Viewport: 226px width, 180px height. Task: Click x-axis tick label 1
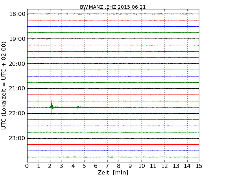39,166
